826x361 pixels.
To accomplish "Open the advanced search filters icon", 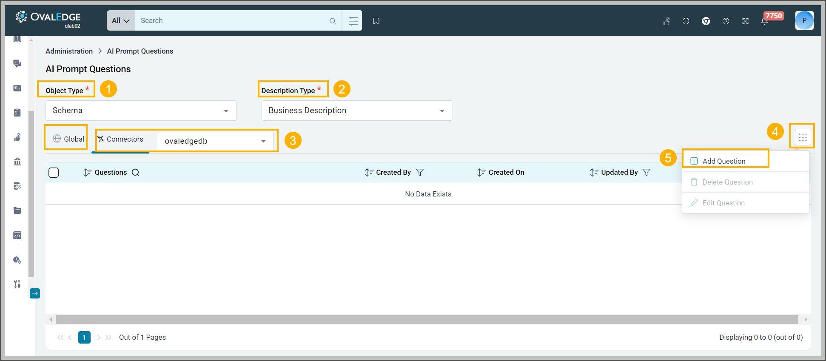I will (x=353, y=21).
